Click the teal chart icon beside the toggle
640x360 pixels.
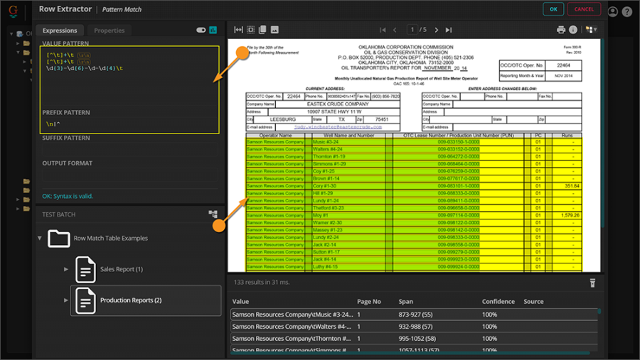coord(213,31)
